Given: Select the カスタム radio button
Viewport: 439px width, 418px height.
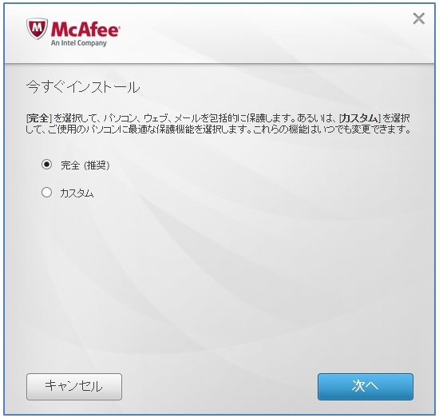Looking at the screenshot, I should [x=46, y=193].
